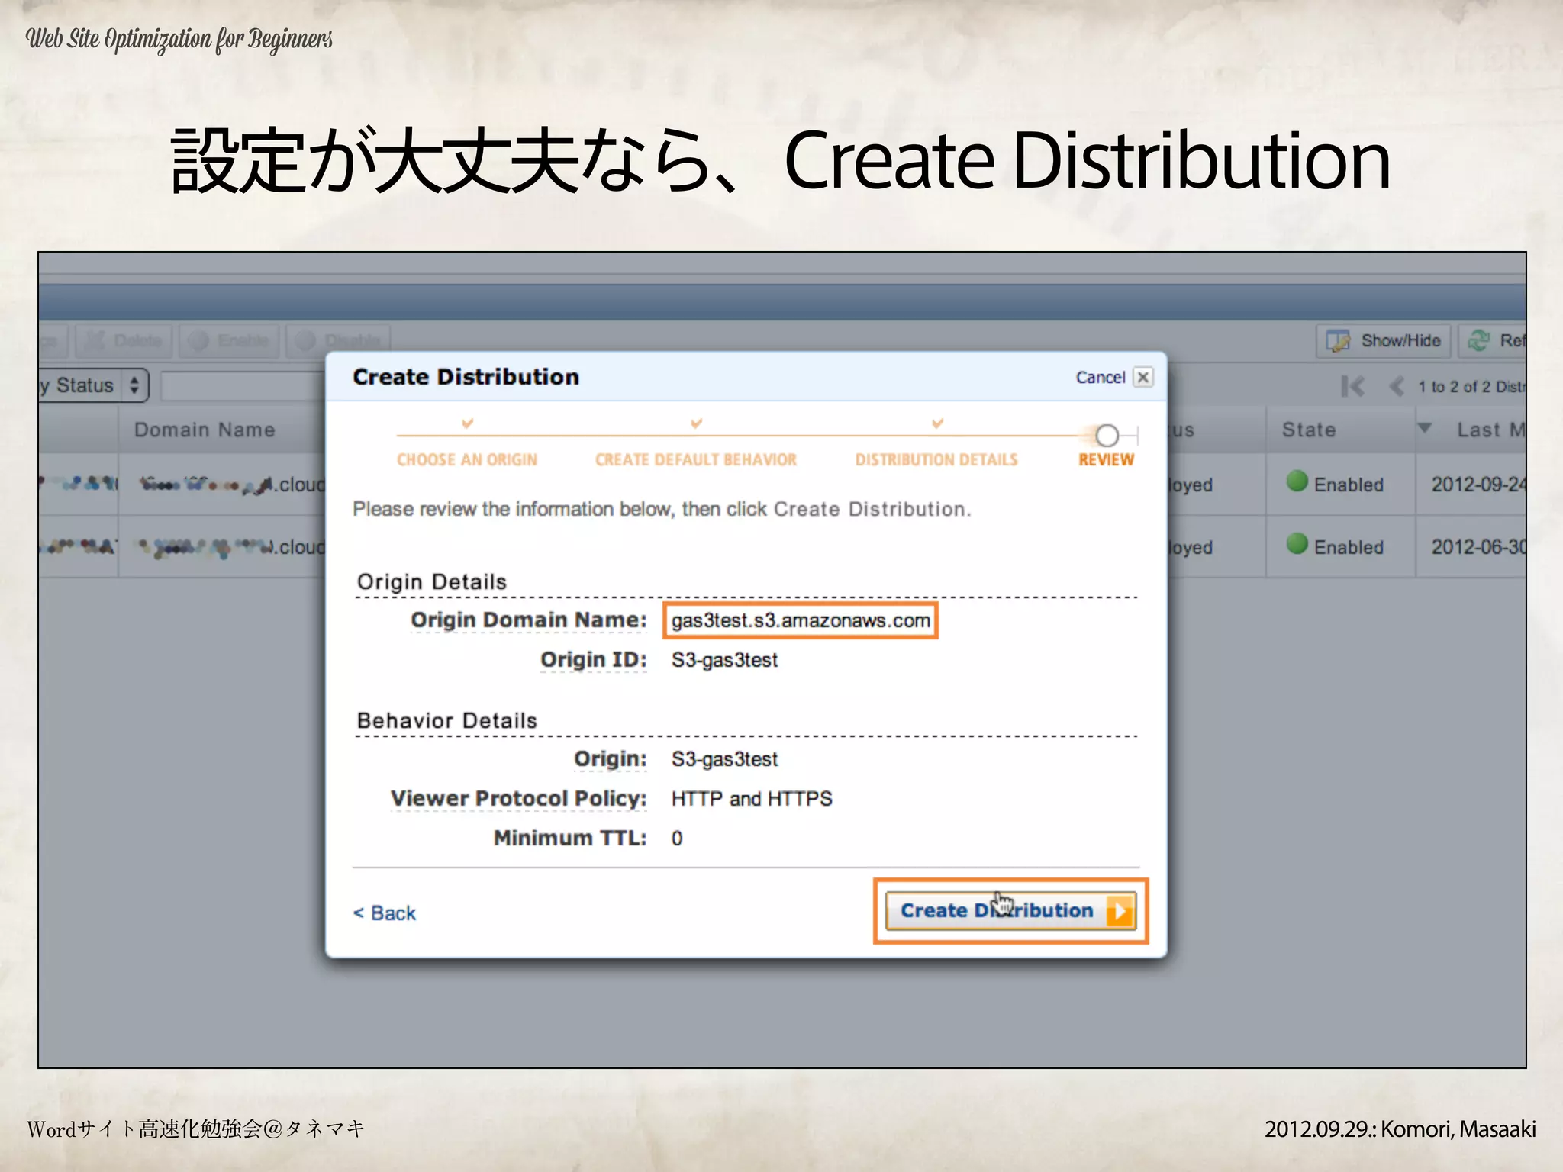Click the filter text input field
This screenshot has height=1172, width=1563.
[243, 386]
